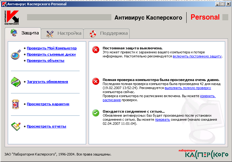Open the Просмотреть карантин link

coord(48,104)
